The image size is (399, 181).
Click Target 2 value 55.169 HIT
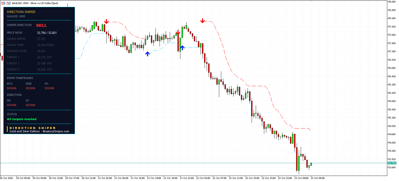pyautogui.click(x=45, y=63)
